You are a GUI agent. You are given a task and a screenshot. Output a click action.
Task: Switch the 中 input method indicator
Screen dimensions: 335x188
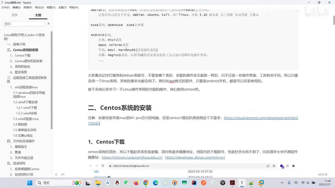[x=296, y=183]
